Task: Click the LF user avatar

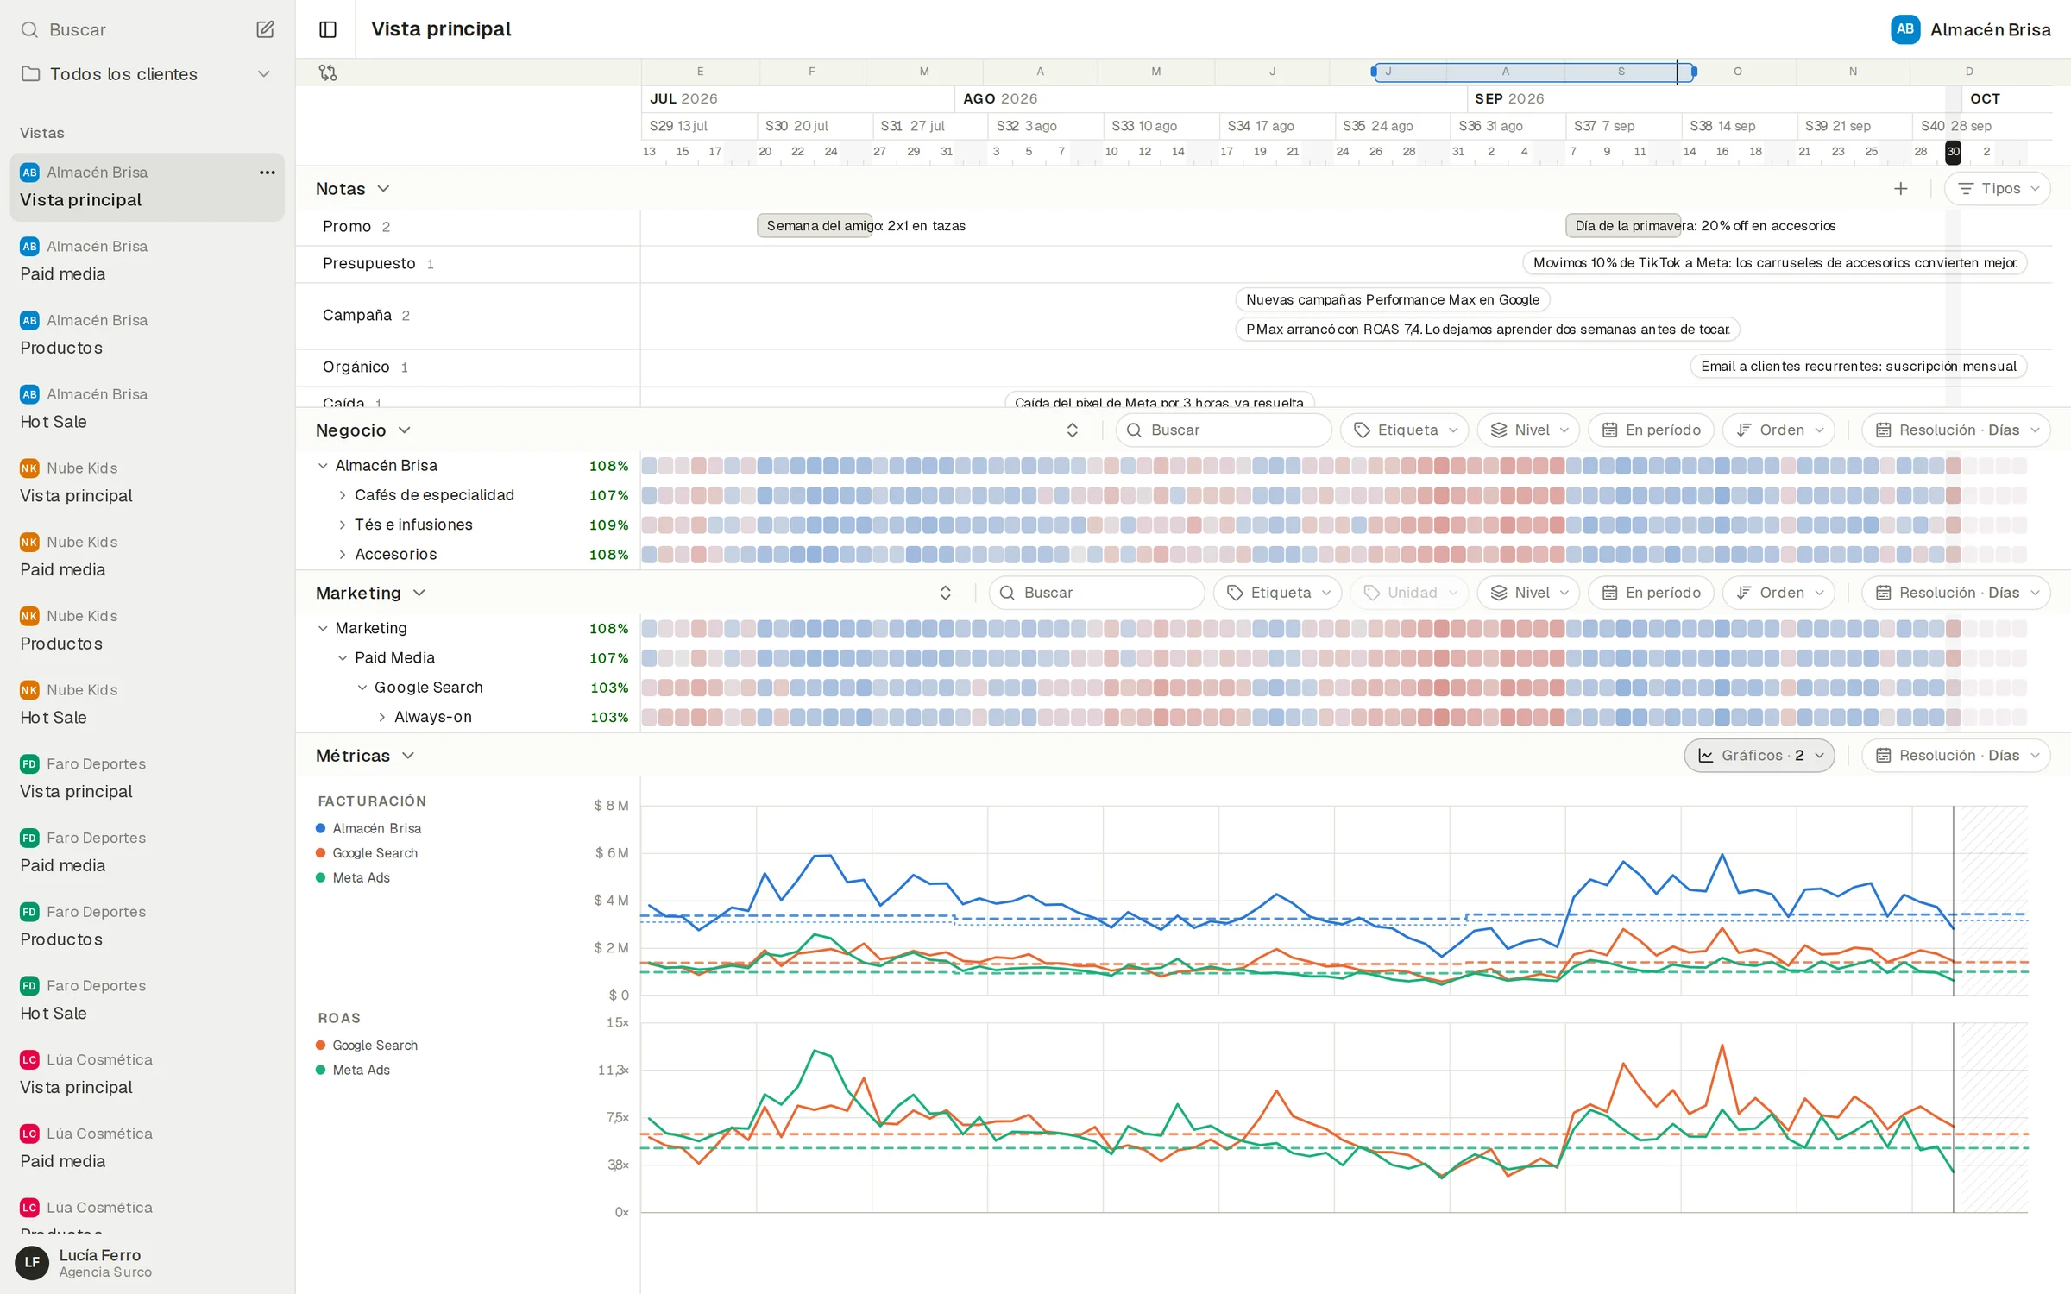Action: click(32, 1262)
